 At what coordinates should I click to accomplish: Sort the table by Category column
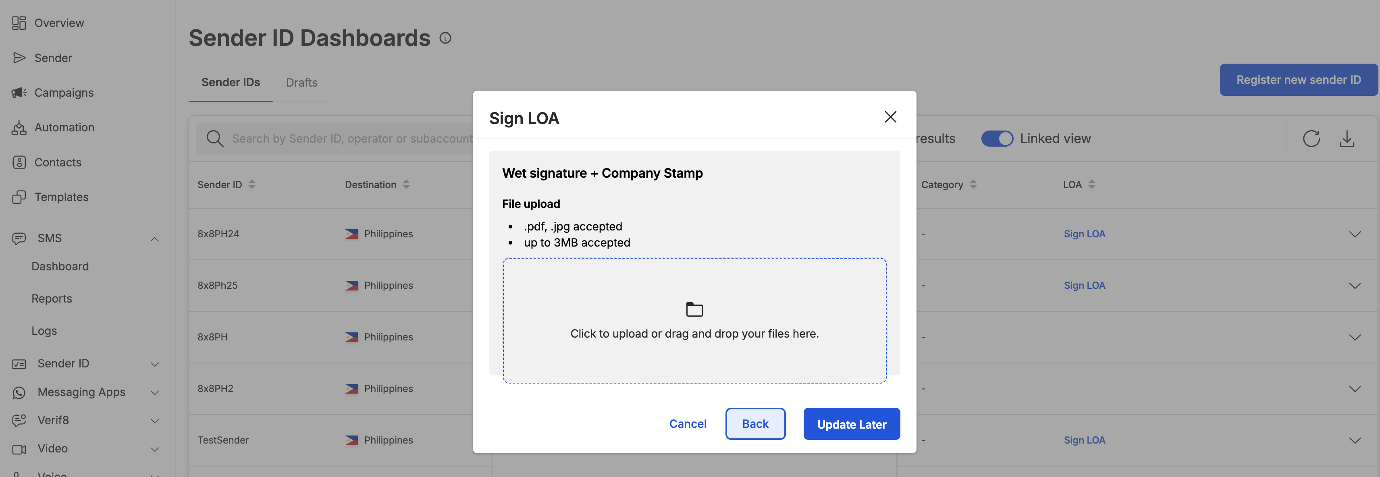[x=973, y=185]
